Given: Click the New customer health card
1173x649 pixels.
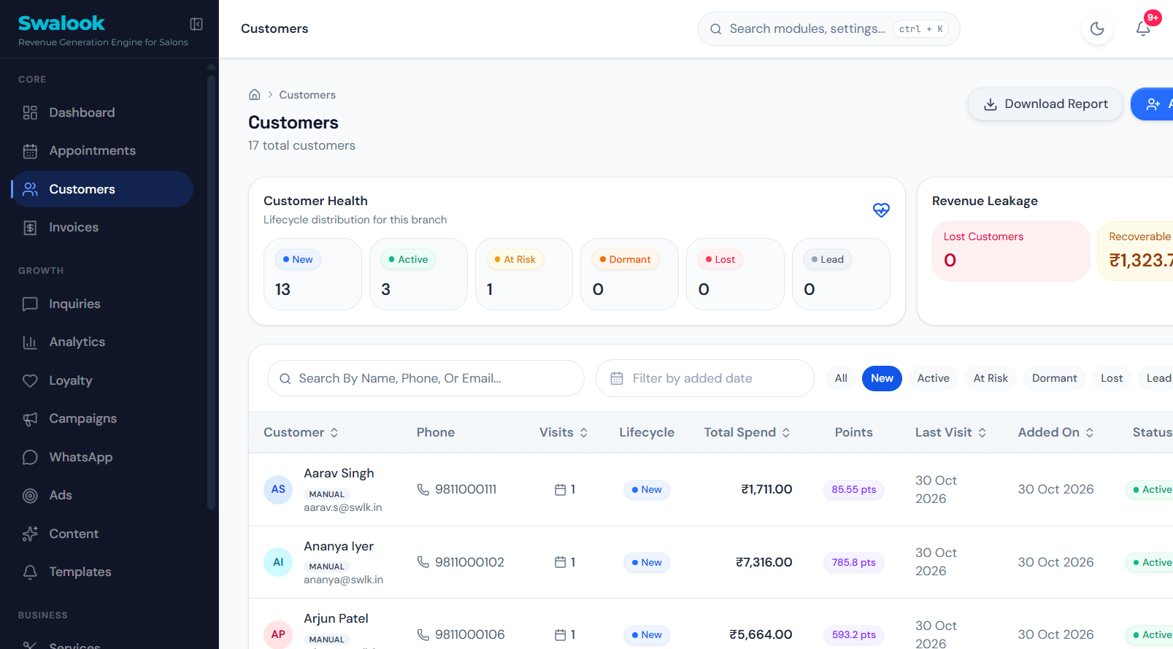Looking at the screenshot, I should [312, 274].
